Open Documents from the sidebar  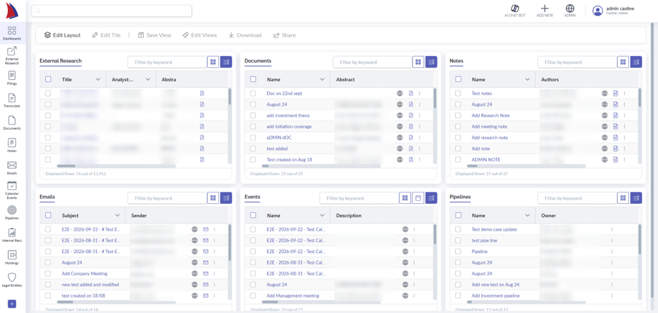[12, 123]
